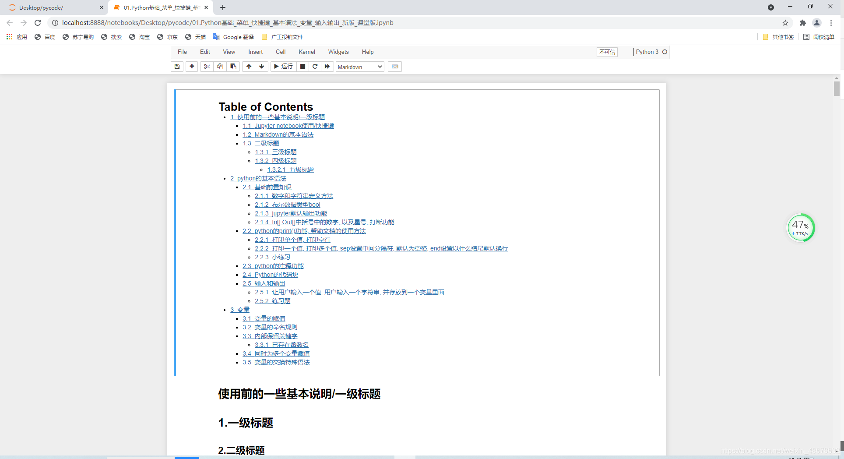Switch to the Desktop/pycode/ browser tab
The height and width of the screenshot is (459, 844).
pos(55,7)
